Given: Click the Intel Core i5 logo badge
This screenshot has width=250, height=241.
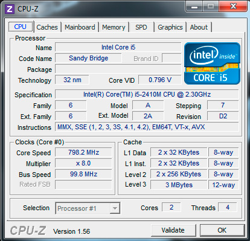Looking at the screenshot, I should pyautogui.click(x=212, y=63).
